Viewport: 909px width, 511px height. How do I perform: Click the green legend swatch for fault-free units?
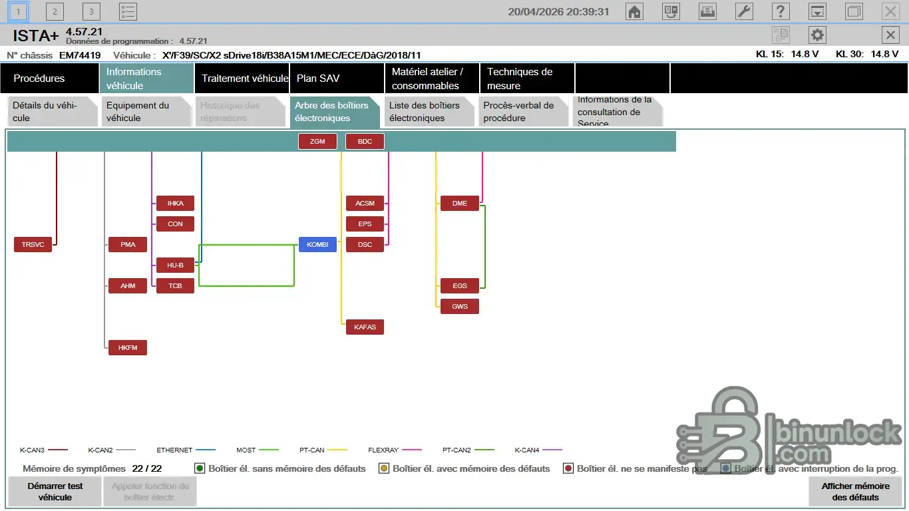click(x=199, y=468)
